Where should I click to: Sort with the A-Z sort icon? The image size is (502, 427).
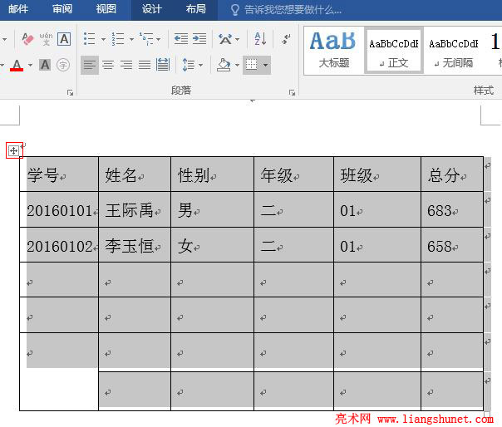(260, 39)
